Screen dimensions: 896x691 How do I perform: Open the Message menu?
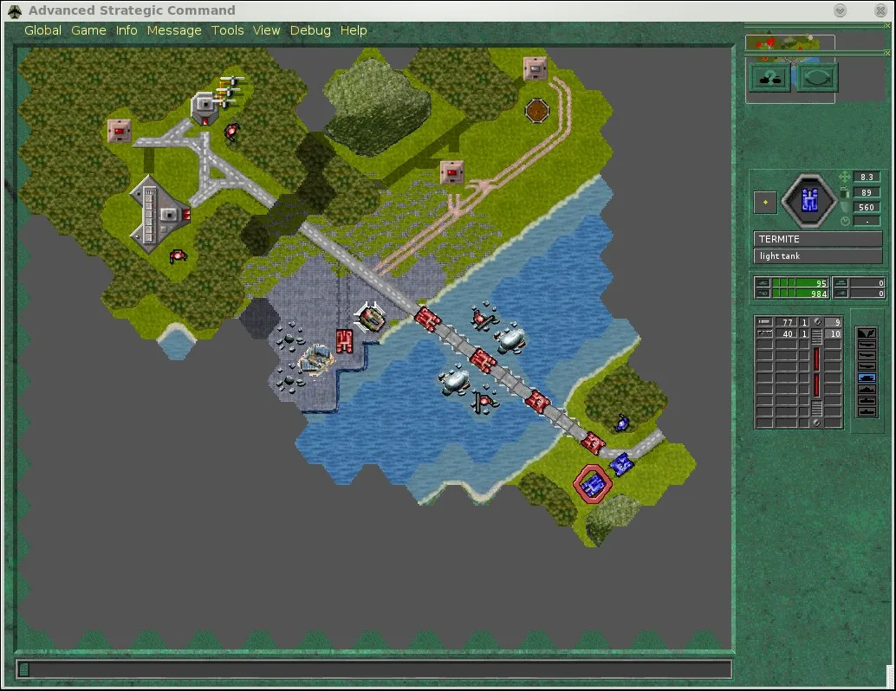point(174,30)
